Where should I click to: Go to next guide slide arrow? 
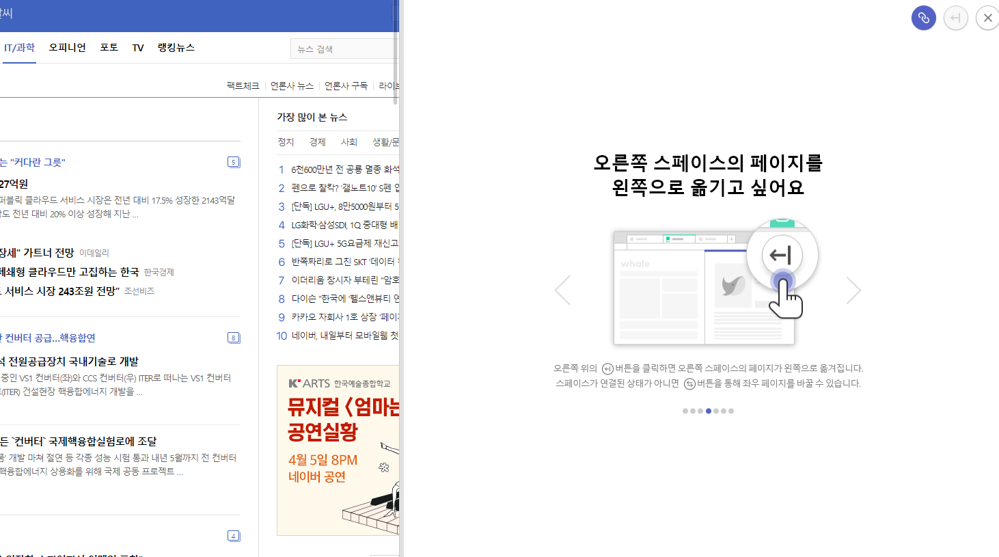pyautogui.click(x=853, y=290)
